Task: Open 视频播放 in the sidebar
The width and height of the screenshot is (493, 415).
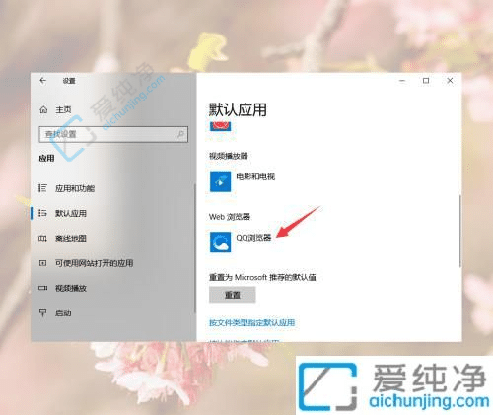Action: click(71, 288)
